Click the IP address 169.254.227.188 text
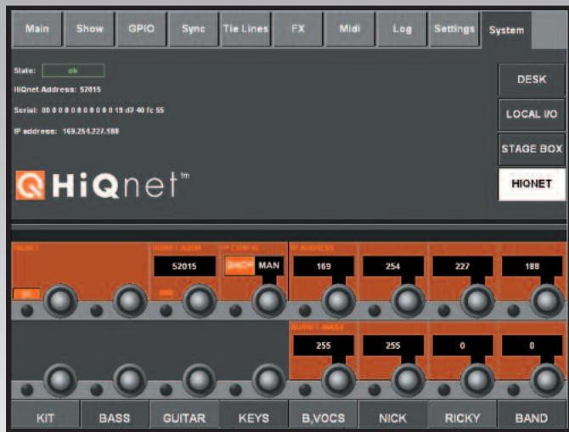Viewport: 569px width, 432px height. click(x=66, y=131)
